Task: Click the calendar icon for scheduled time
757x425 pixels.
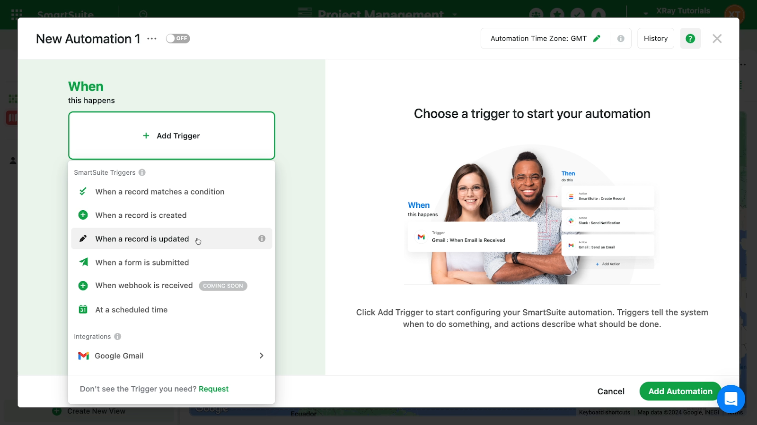Action: (83, 310)
